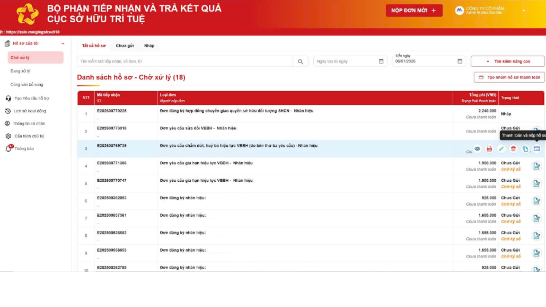Click the NỘP ĐƠN MỚI button

[x=414, y=11]
